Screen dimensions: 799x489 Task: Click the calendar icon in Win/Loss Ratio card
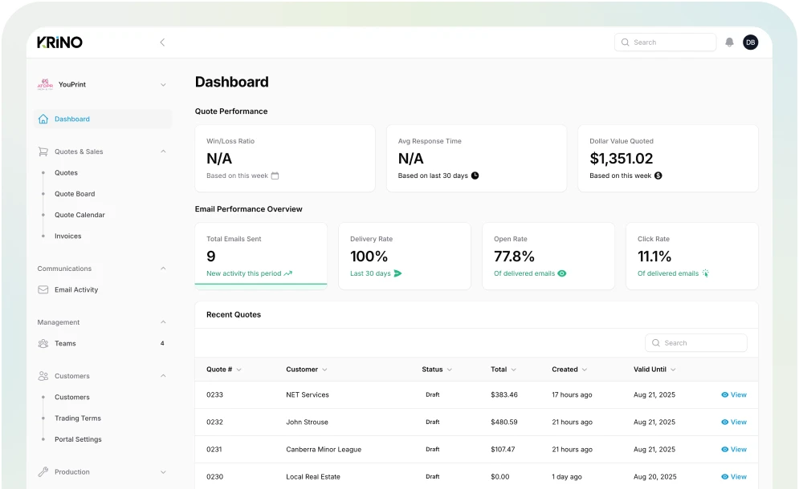[x=275, y=176]
